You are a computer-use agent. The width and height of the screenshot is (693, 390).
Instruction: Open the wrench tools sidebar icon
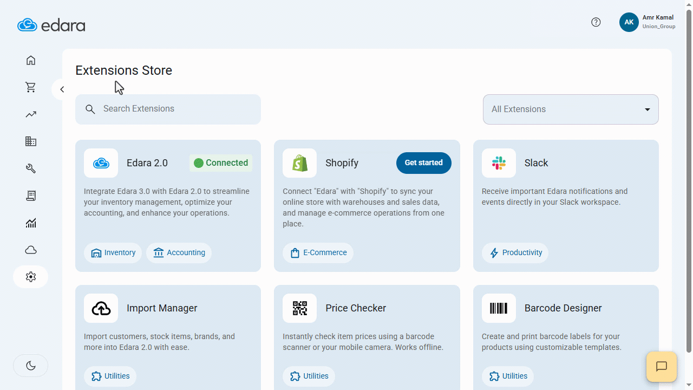(x=31, y=168)
